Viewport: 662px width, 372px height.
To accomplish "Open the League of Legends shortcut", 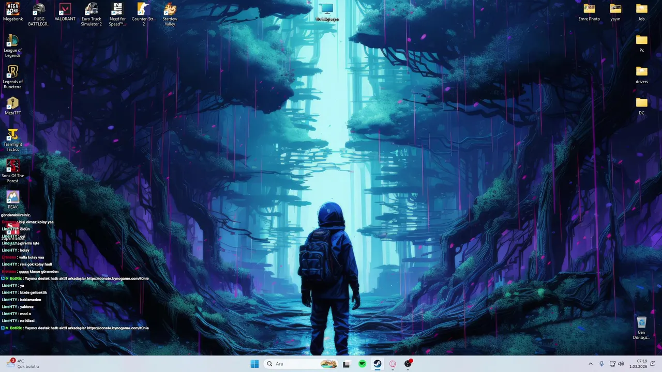I will pyautogui.click(x=12, y=46).
